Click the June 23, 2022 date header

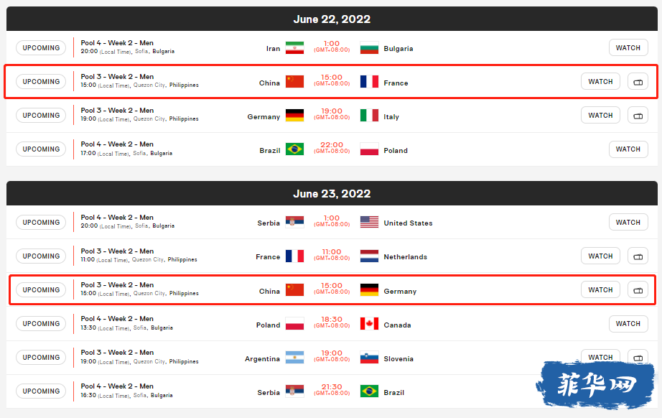pyautogui.click(x=332, y=193)
